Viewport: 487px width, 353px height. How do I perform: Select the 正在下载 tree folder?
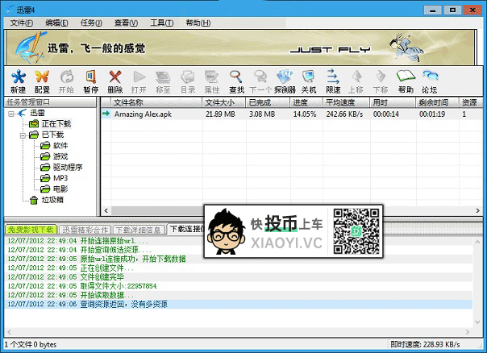click(56, 124)
